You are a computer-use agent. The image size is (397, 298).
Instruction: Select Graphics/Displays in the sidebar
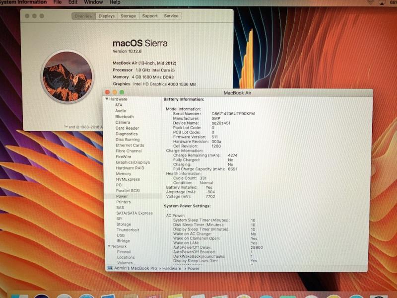132,162
